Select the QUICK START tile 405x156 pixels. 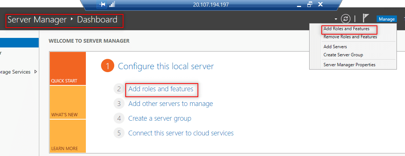pos(68,68)
